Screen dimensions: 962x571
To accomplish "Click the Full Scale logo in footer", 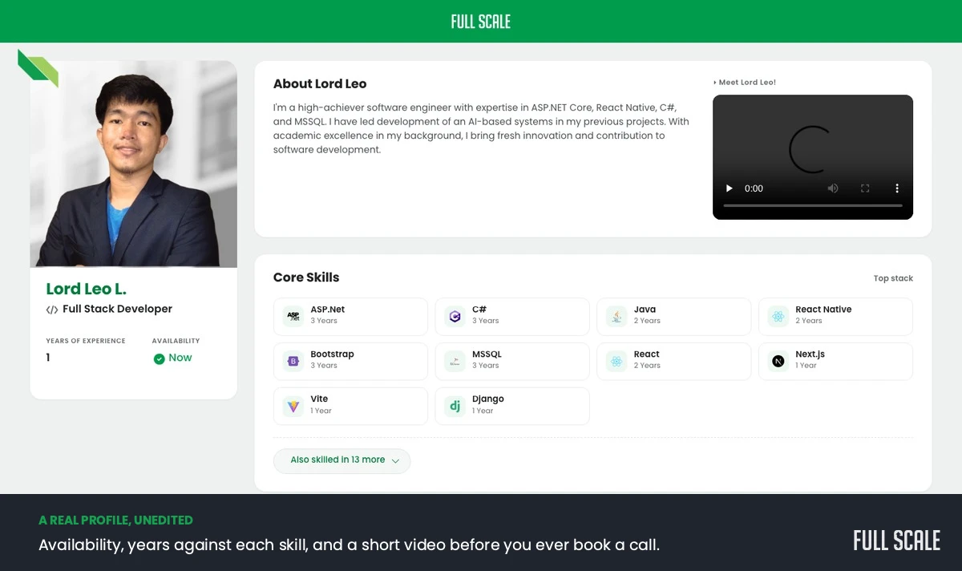I will [x=896, y=541].
